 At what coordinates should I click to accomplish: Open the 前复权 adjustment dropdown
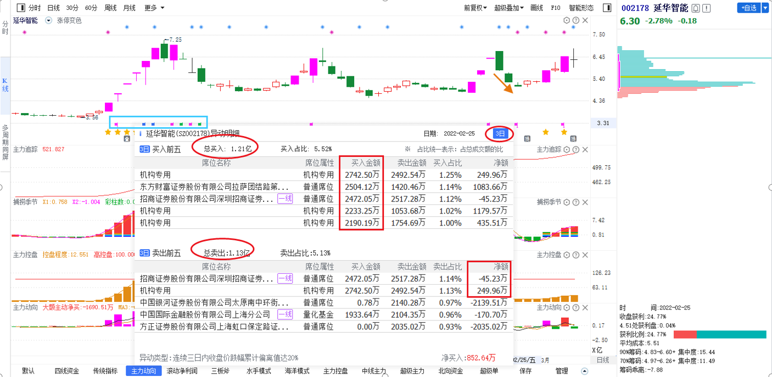[x=475, y=8]
